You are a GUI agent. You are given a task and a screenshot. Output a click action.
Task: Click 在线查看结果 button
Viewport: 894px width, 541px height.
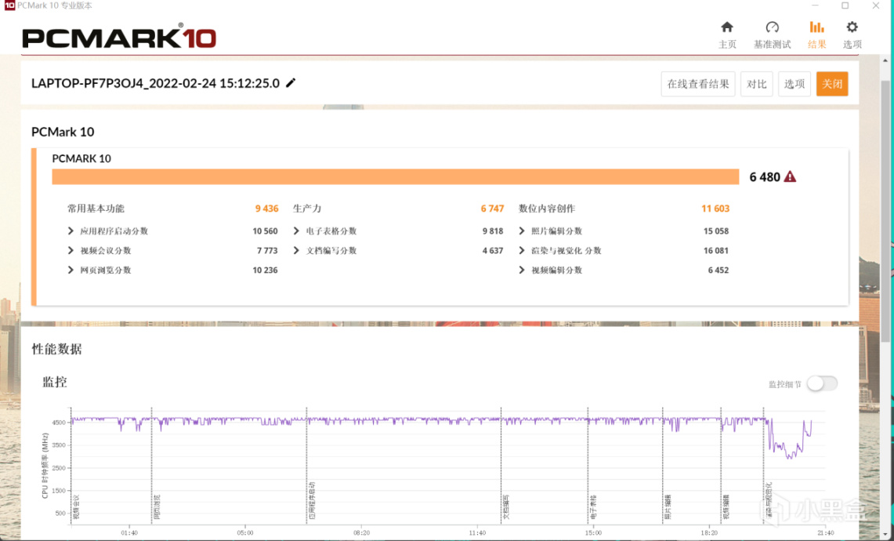click(698, 84)
